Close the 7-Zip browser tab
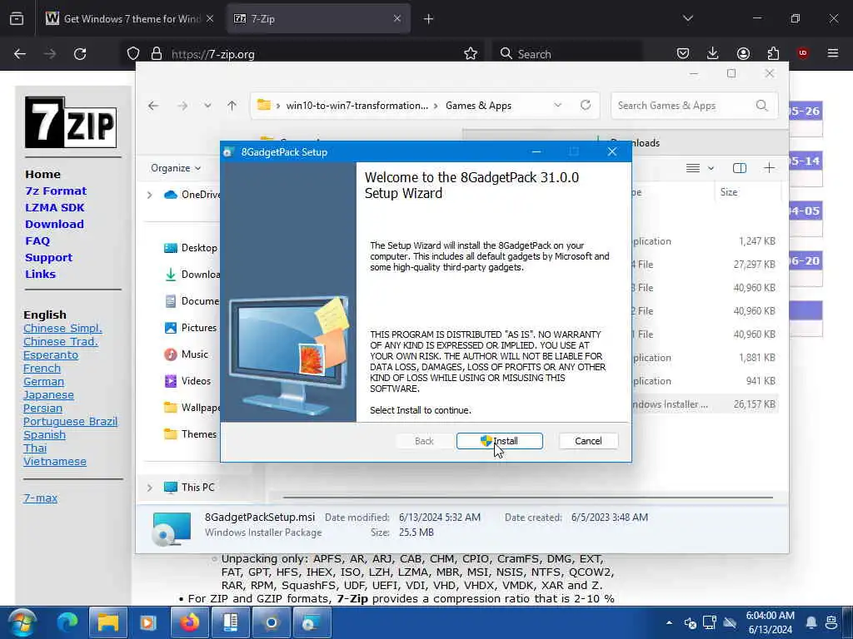Viewport: 853px width, 639px height. [397, 19]
